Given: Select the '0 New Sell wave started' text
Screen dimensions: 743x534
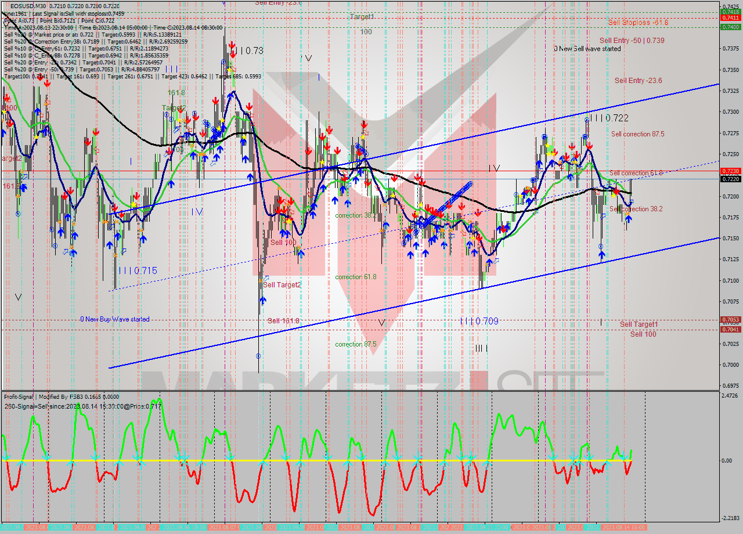Looking at the screenshot, I should [587, 49].
